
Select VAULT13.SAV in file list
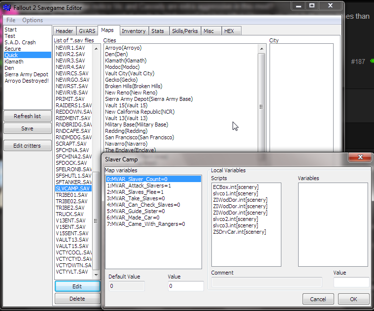click(73, 240)
